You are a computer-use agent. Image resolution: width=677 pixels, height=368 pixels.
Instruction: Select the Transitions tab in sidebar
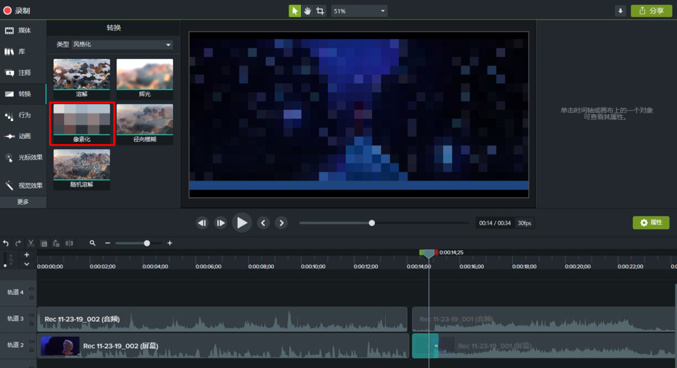(x=23, y=94)
